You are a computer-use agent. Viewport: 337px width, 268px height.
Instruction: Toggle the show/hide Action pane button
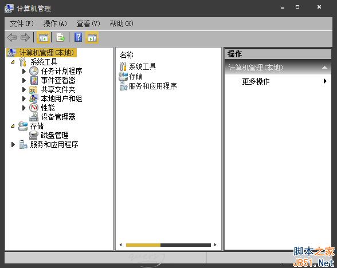[x=92, y=38]
